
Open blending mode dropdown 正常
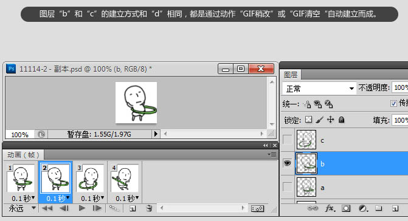pos(319,89)
